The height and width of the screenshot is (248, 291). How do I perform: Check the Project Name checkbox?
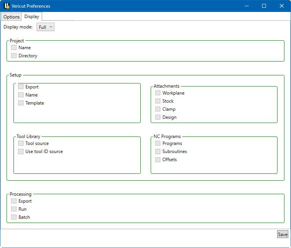[x=14, y=48]
